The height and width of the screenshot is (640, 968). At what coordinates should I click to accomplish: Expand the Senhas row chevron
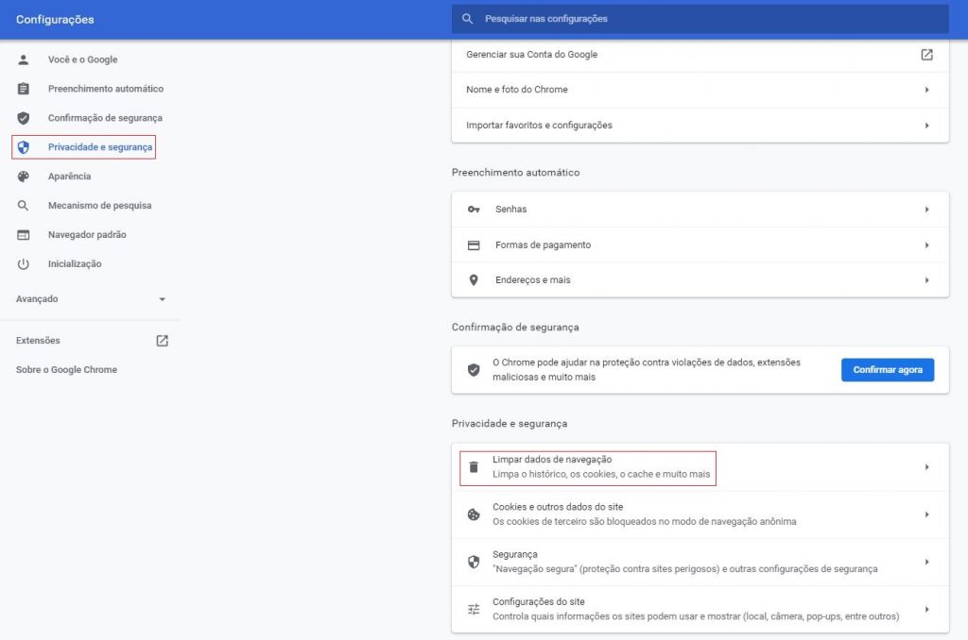tap(927, 209)
